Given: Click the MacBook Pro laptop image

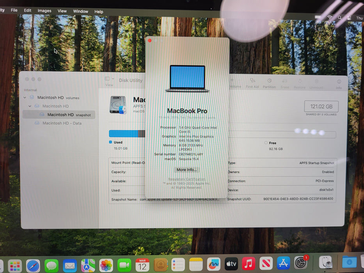Looking at the screenshot, I should (x=187, y=78).
